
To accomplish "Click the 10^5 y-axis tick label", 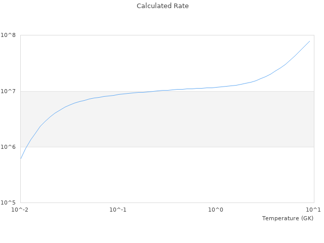I will click(10, 202).
